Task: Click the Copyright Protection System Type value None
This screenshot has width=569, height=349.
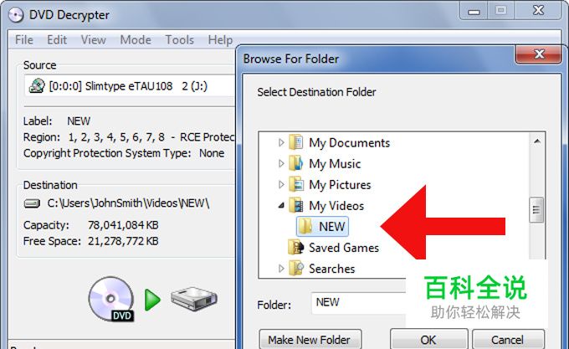Action: (x=212, y=153)
